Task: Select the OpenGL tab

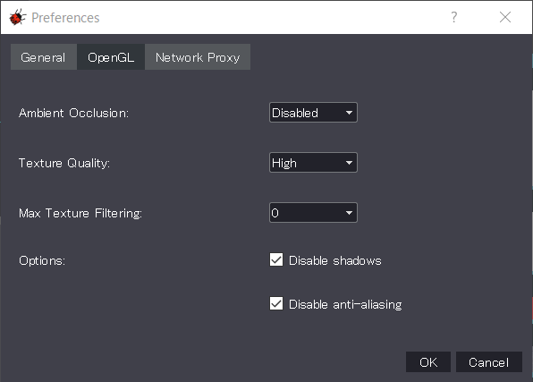Action: [111, 57]
